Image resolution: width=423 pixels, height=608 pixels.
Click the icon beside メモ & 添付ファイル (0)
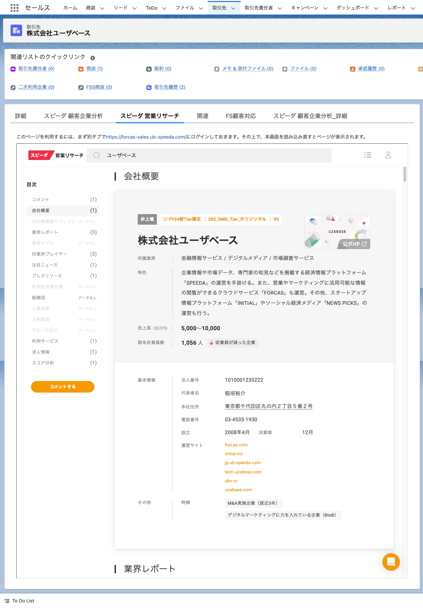pos(217,69)
